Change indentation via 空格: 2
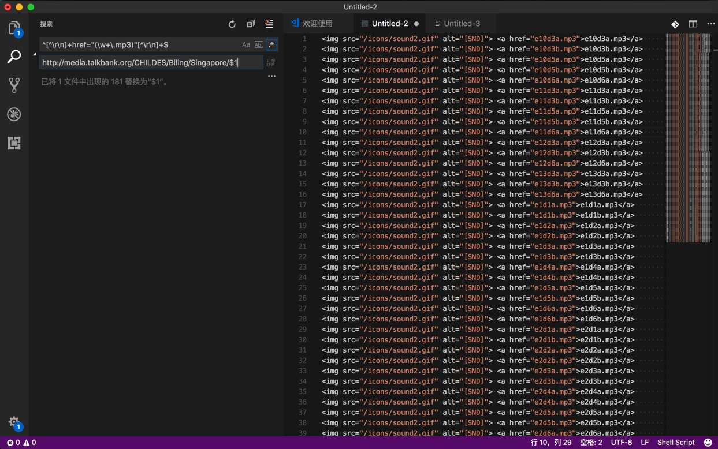The image size is (718, 449). point(591,443)
